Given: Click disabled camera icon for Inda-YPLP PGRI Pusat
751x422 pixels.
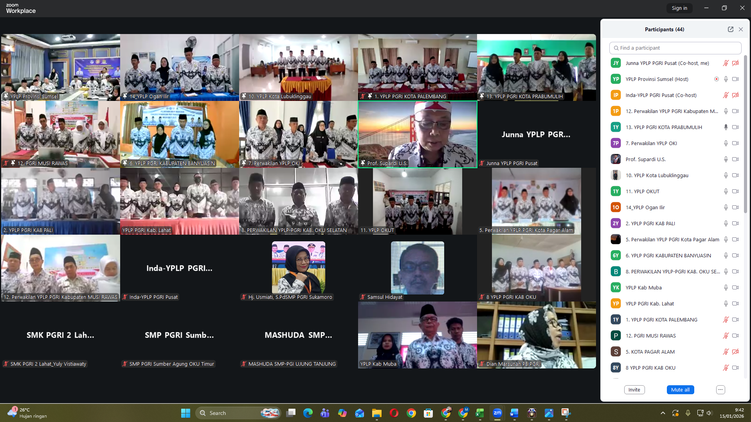Looking at the screenshot, I should (735, 95).
